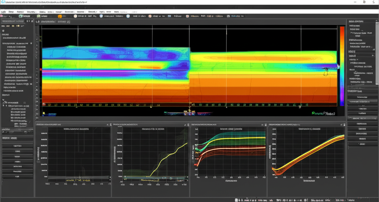The image size is (379, 202).
Task: Click the orange toolbar icon beside the green ones
Action: (60, 16)
